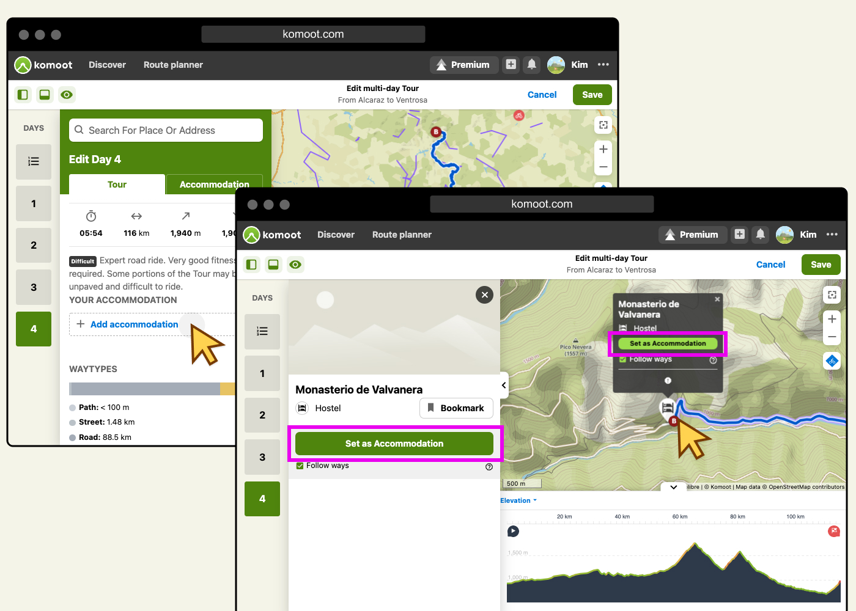The width and height of the screenshot is (856, 611).
Task: Toggle eye visibility icon in front window
Action: 295,265
